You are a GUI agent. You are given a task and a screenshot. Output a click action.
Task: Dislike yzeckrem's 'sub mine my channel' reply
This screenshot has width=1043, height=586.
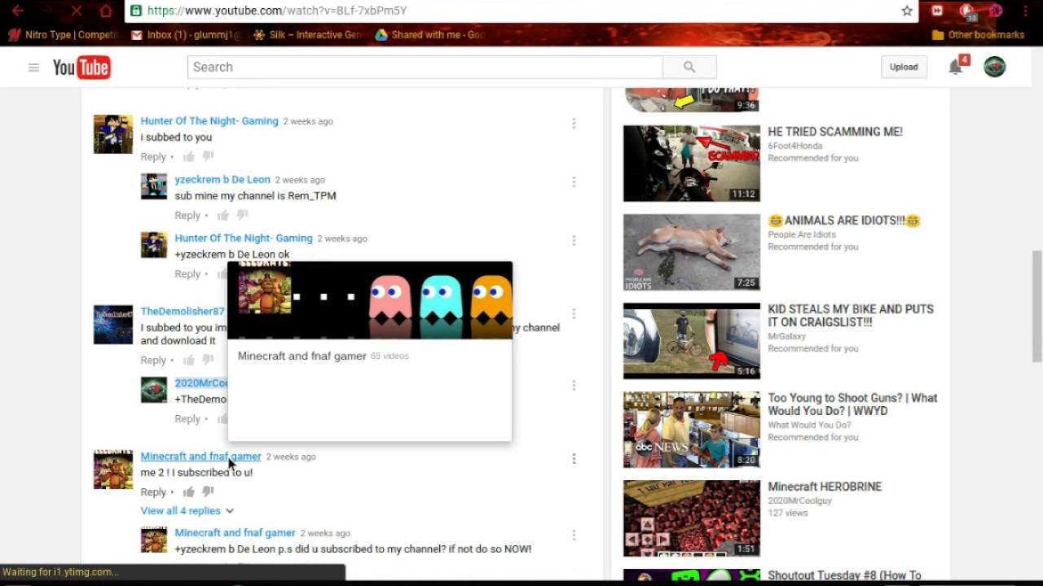click(x=242, y=215)
